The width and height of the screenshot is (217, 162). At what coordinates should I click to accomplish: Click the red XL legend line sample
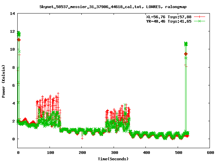[199, 17]
